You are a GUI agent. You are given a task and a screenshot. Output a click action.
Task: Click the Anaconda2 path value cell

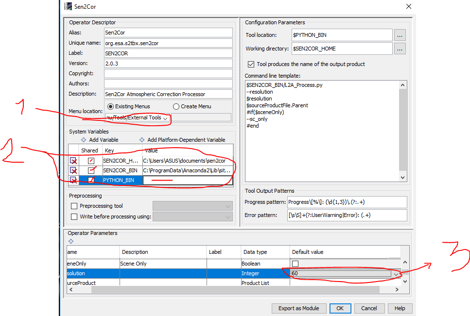tap(188, 170)
